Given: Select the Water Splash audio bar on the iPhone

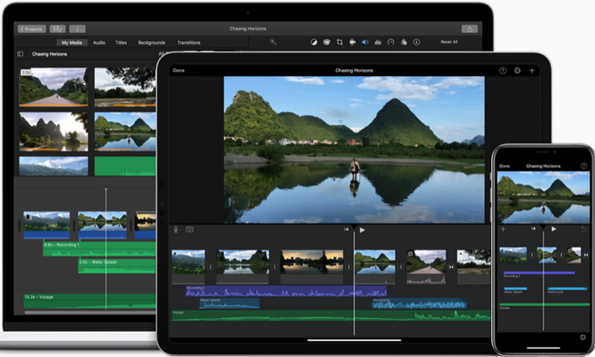Looking at the screenshot, I should 515,289.
